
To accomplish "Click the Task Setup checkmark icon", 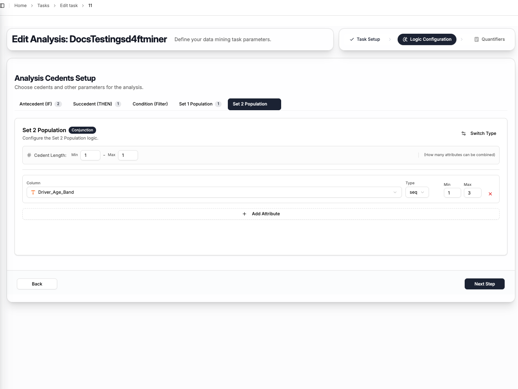I will coord(352,40).
